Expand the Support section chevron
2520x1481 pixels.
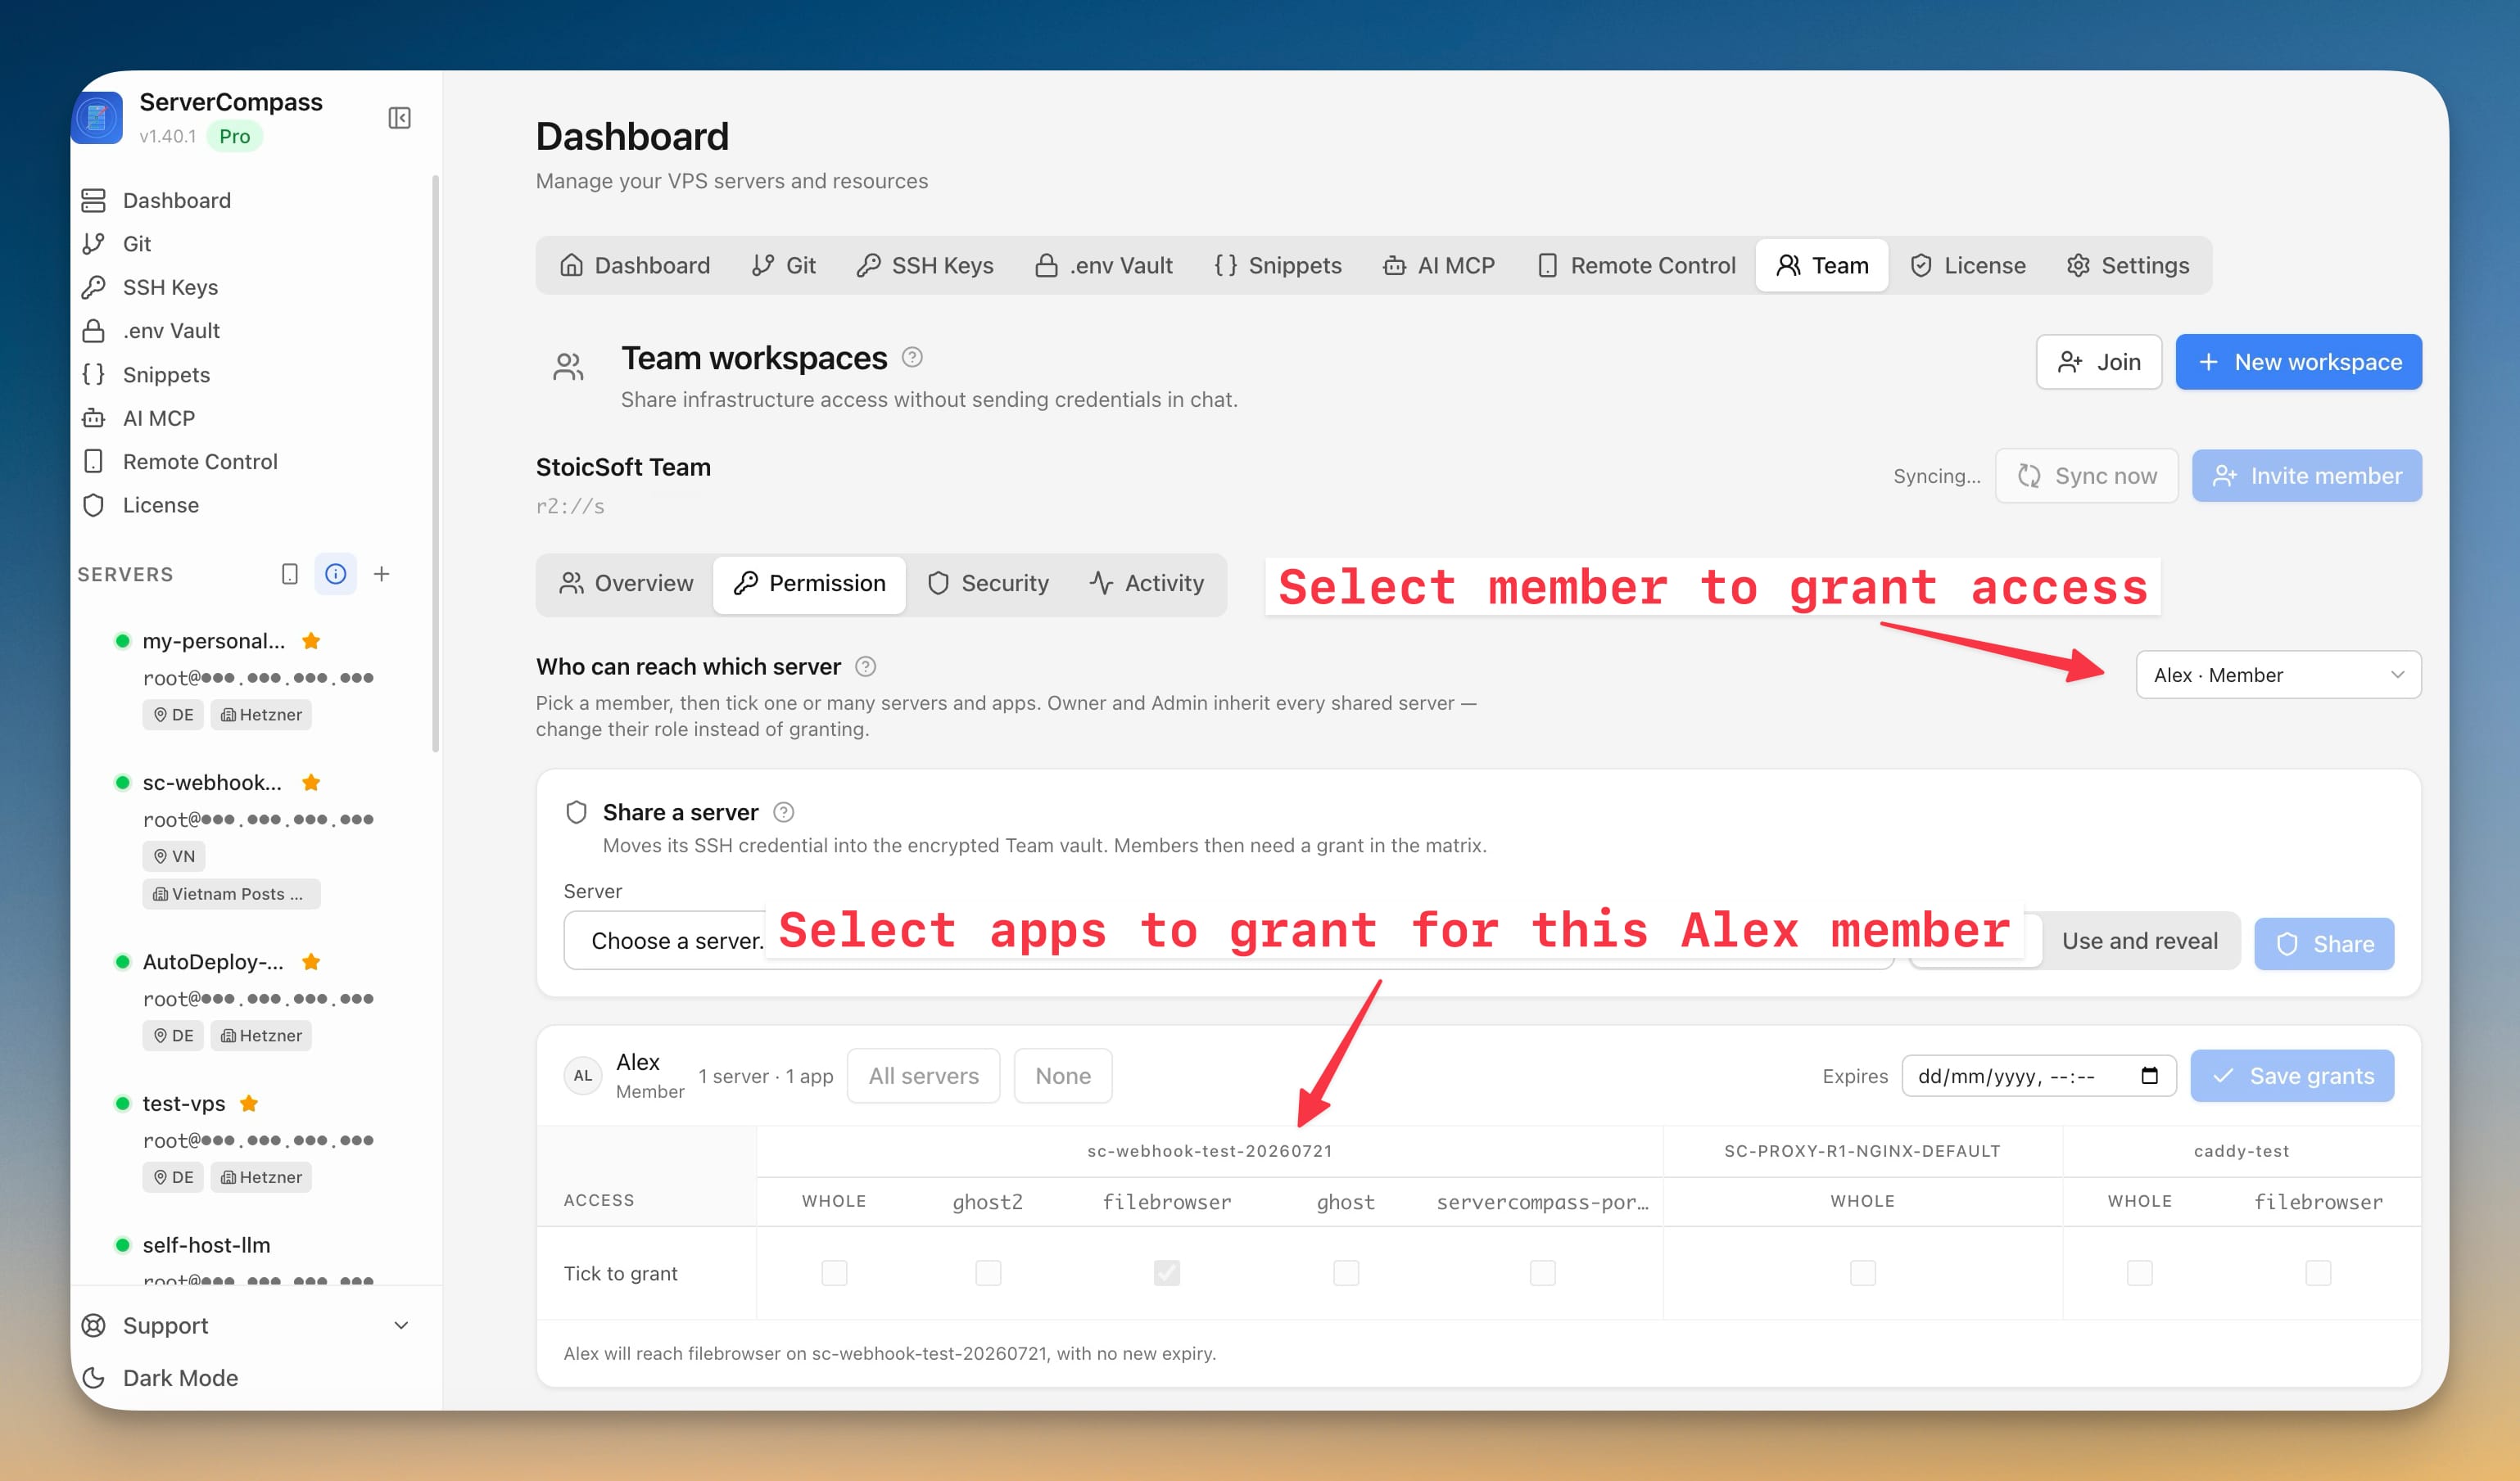click(x=401, y=1325)
